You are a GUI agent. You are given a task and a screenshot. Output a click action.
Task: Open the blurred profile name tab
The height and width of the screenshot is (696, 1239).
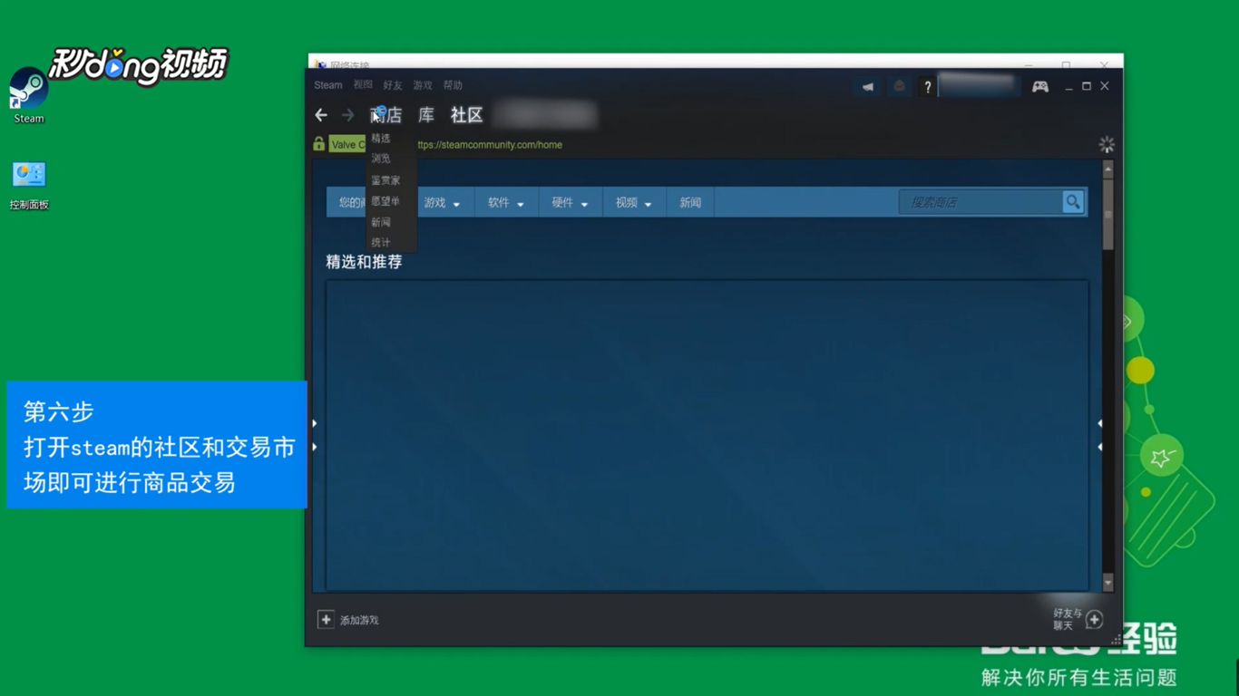(x=545, y=115)
